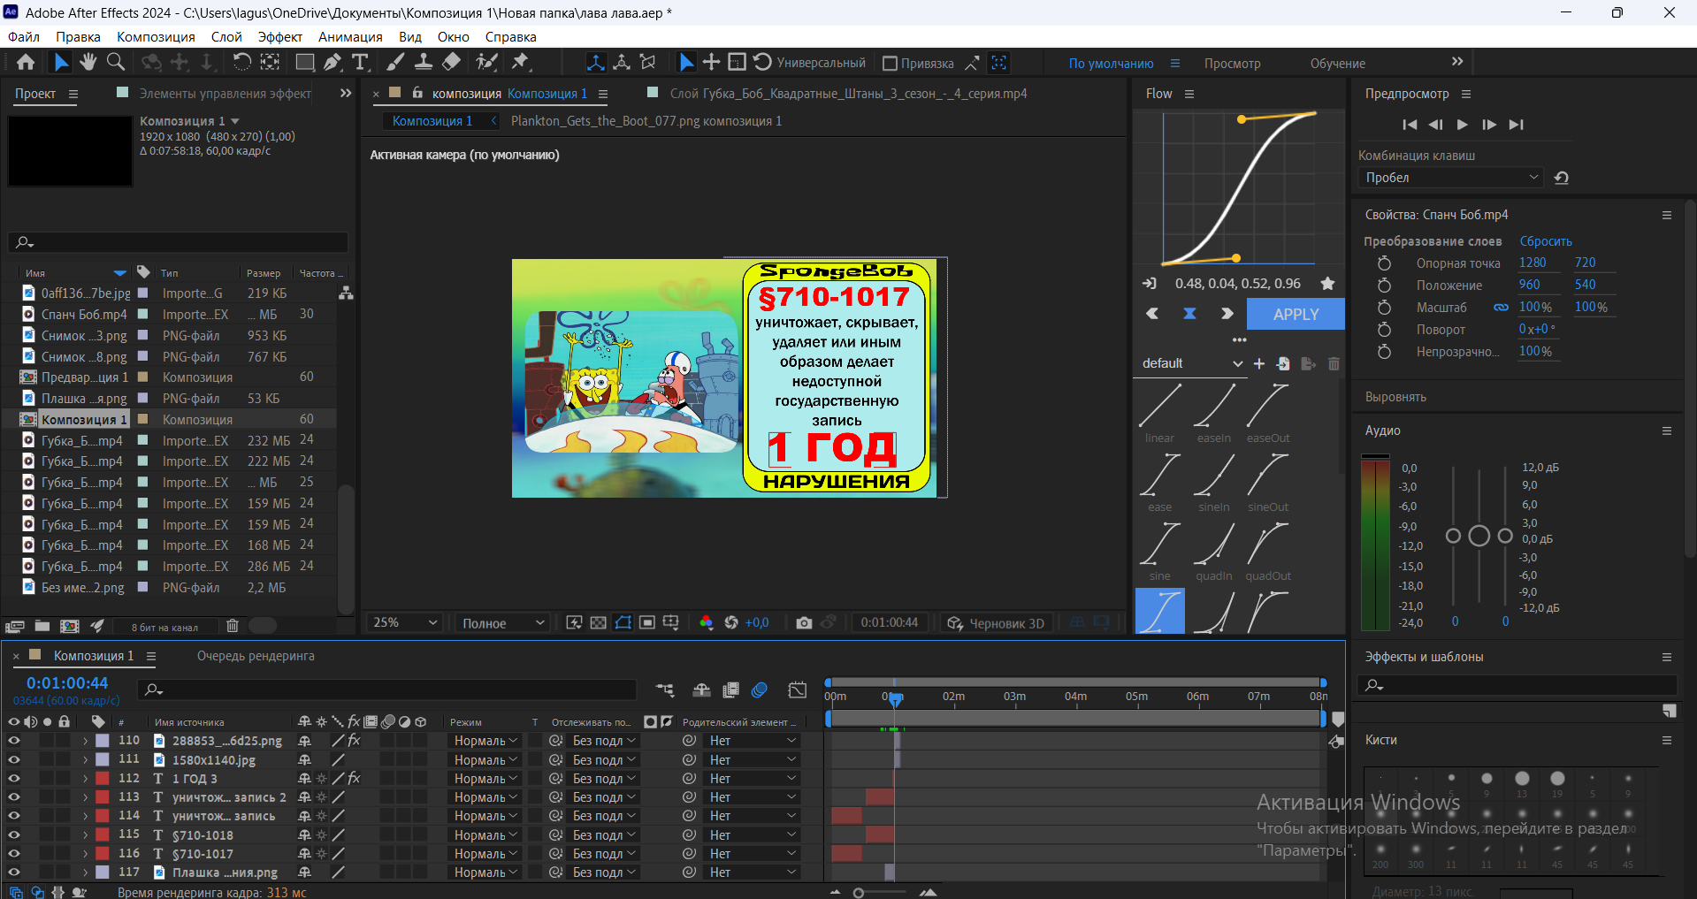Delete selected item with project trash icon
Screen dimensions: 1697x899
[x=233, y=626]
